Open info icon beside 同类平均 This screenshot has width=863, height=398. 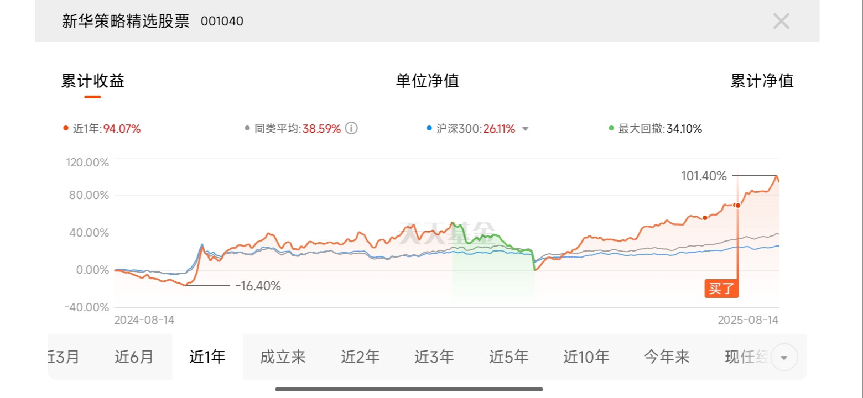click(x=351, y=129)
